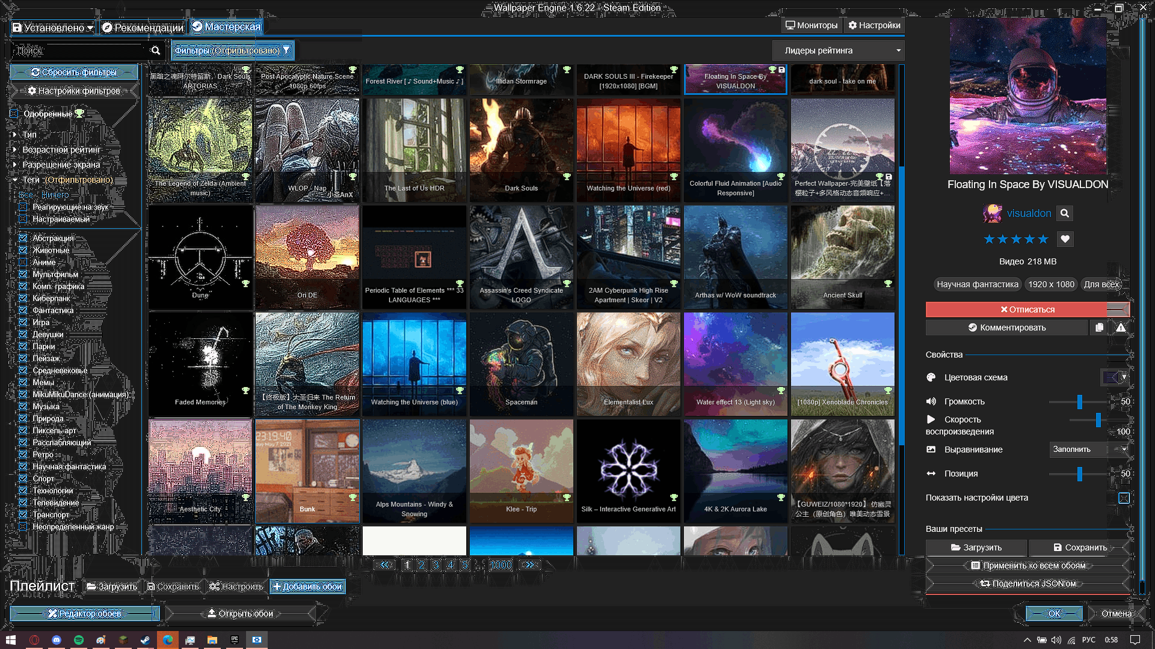The image size is (1155, 649).
Task: Configure playlist with Настроить gears button
Action: point(236,587)
